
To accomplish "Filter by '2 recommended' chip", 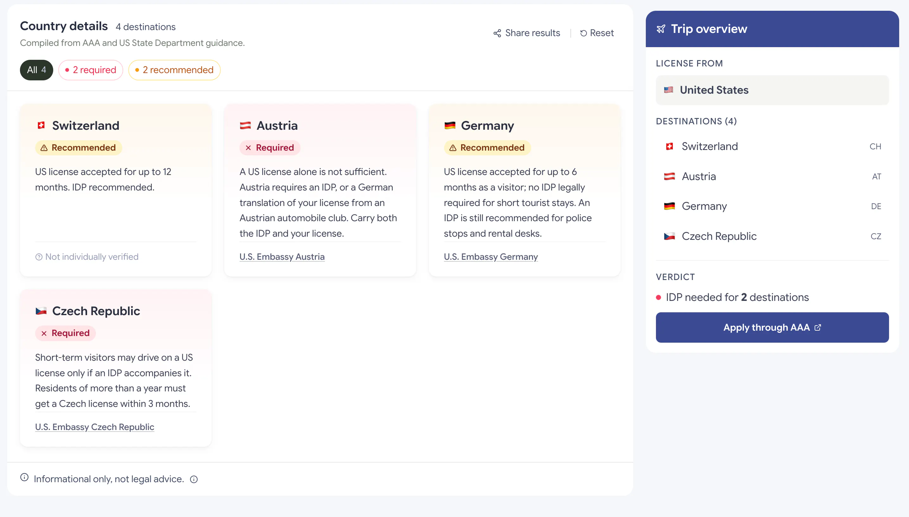I will (x=175, y=70).
